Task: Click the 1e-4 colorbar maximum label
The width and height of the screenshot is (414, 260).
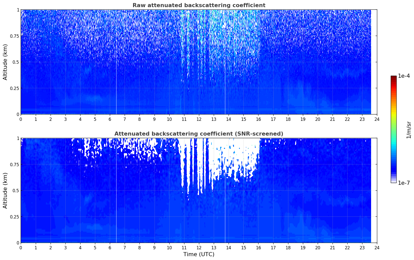Action: [x=404, y=76]
